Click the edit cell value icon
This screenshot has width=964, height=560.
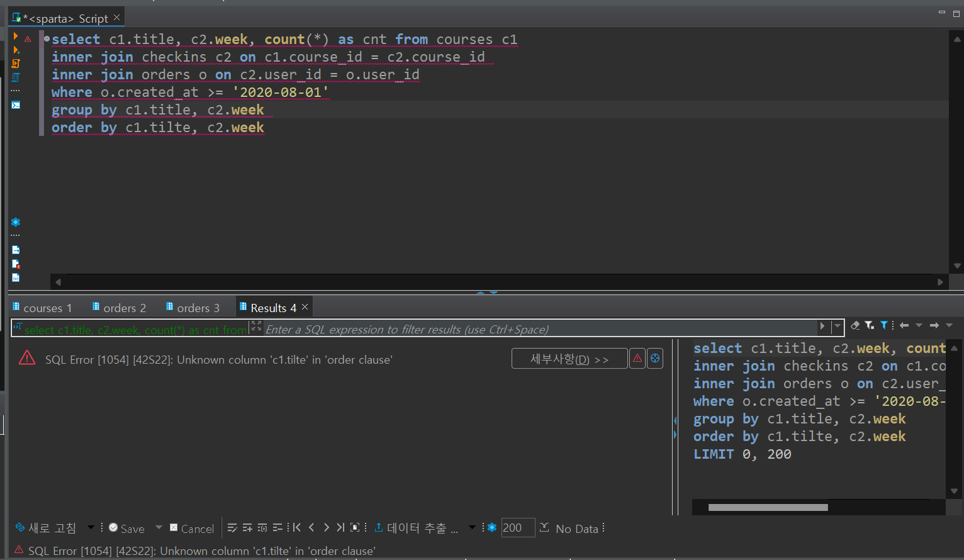click(232, 528)
